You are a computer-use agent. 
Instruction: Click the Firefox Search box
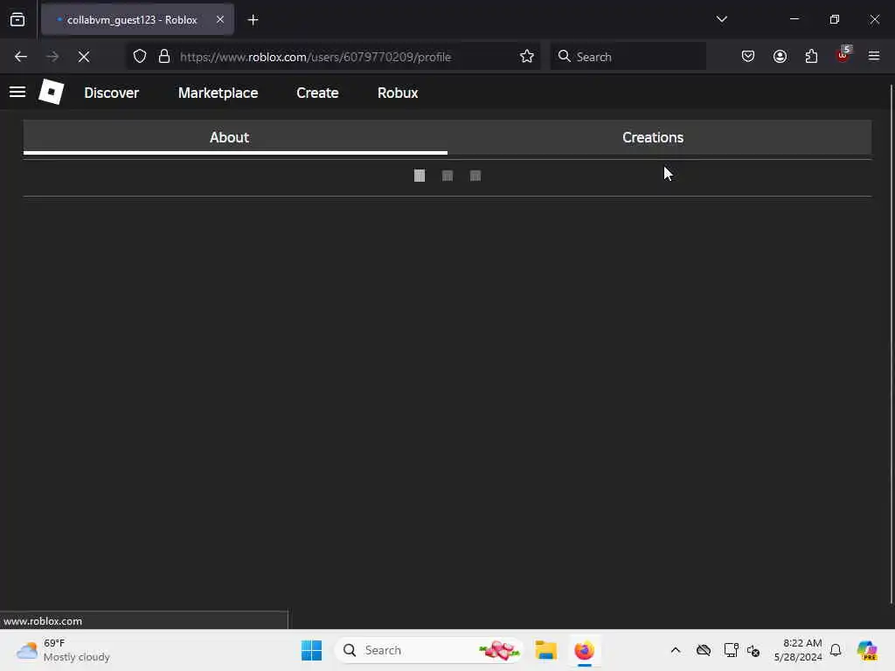click(628, 57)
